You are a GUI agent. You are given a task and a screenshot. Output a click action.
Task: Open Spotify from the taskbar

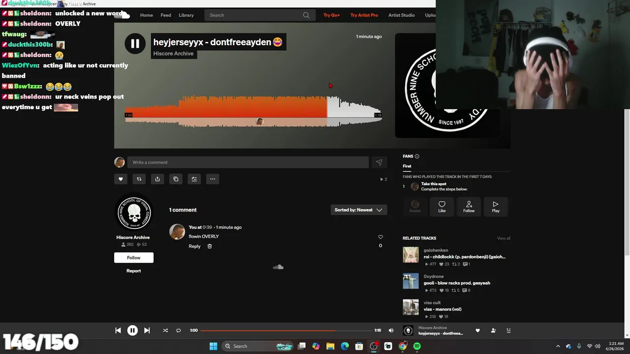point(417,346)
